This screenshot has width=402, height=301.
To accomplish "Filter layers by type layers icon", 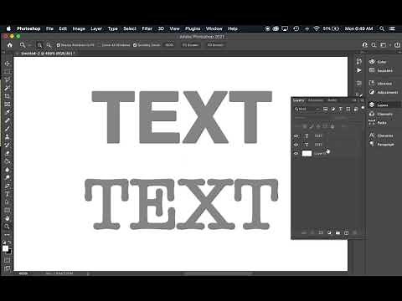I will pos(341,109).
